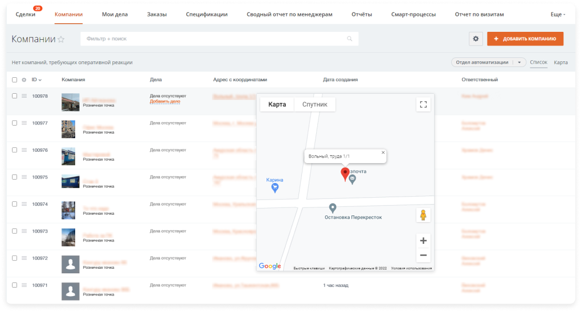Click the red location pin on map
Screen dimensions: 581x312
pyautogui.click(x=345, y=174)
